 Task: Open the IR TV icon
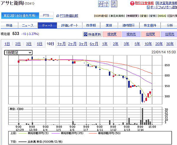(x=114, y=4)
